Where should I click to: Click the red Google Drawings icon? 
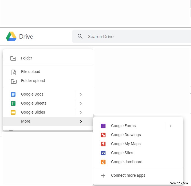pyautogui.click(x=103, y=135)
